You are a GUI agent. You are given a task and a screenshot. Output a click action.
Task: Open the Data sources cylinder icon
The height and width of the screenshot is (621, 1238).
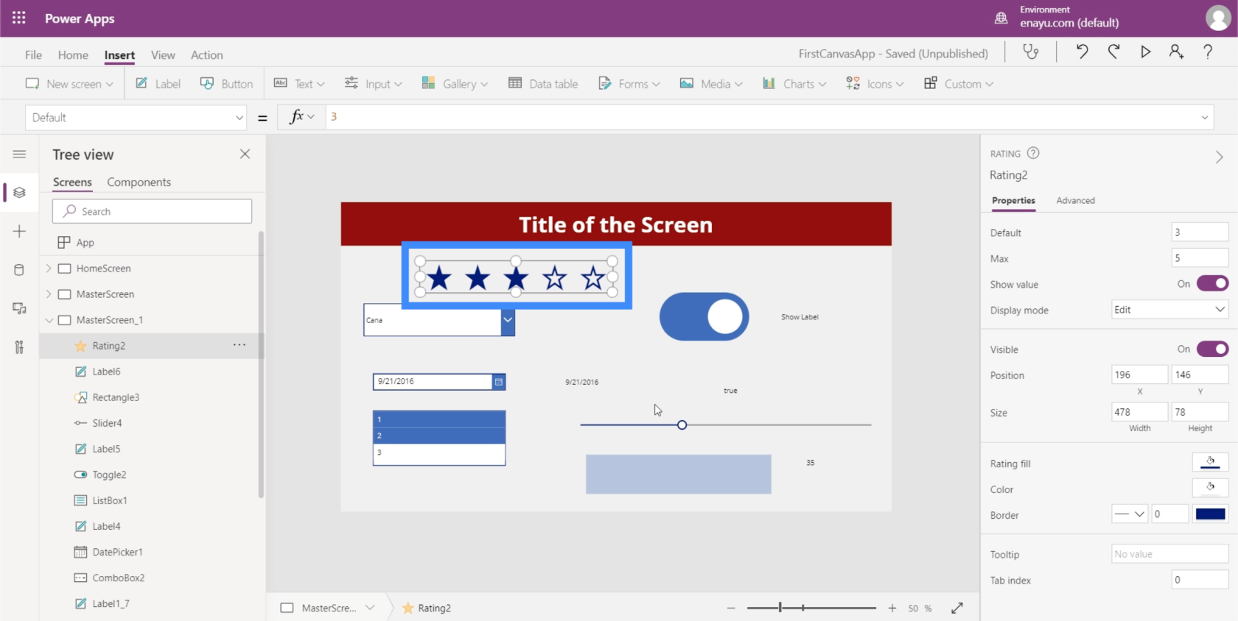tap(20, 270)
